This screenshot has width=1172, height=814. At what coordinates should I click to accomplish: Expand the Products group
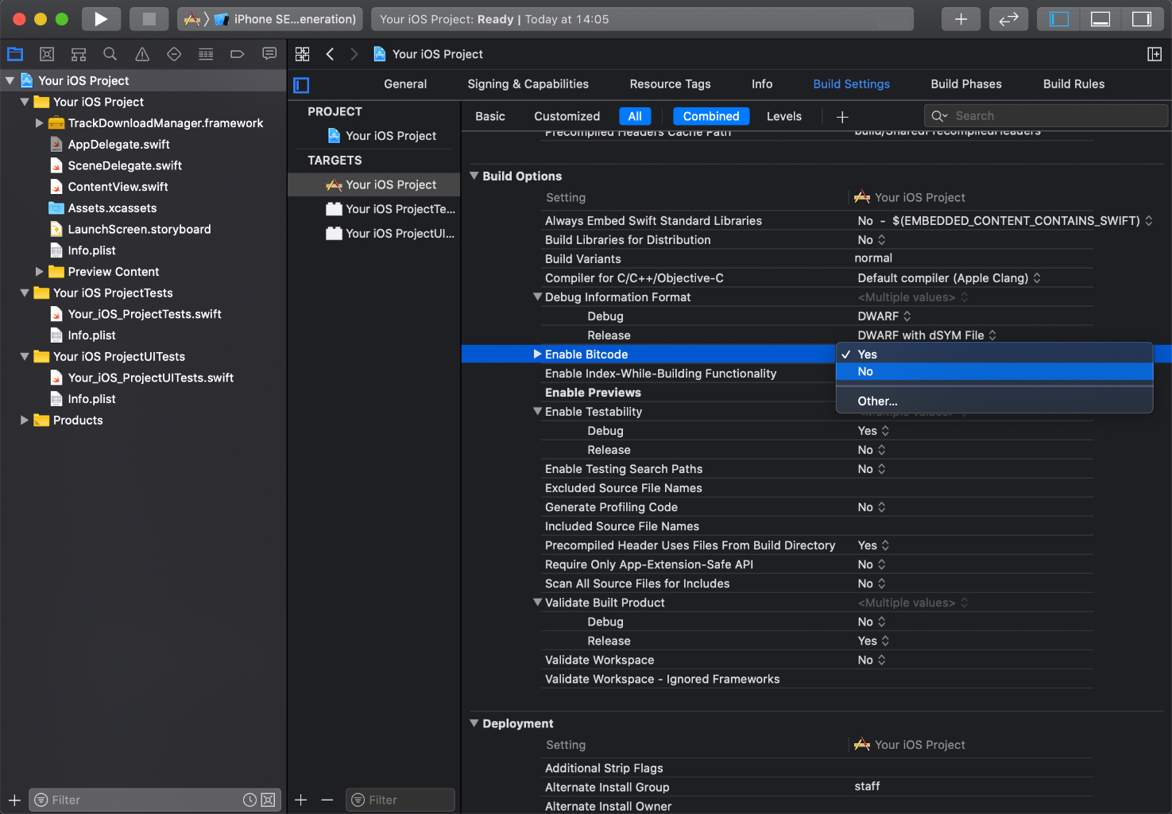[25, 421]
